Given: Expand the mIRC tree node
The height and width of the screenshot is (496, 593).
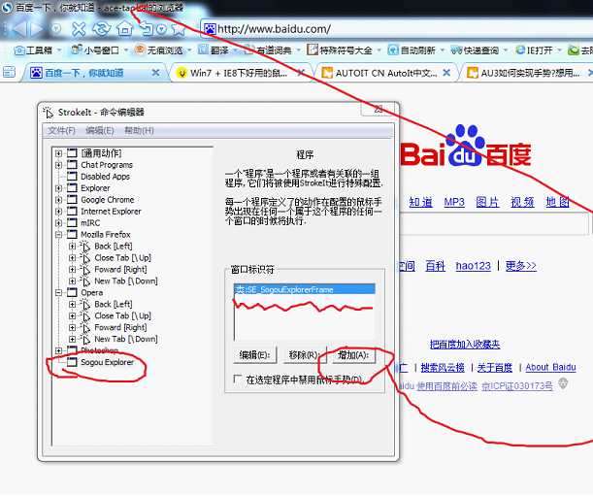Looking at the screenshot, I should pos(58,223).
